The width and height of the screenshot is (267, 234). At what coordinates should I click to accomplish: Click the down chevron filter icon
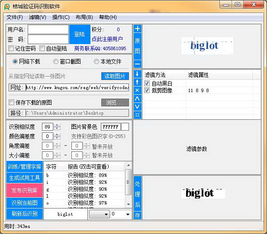[x=137, y=106]
